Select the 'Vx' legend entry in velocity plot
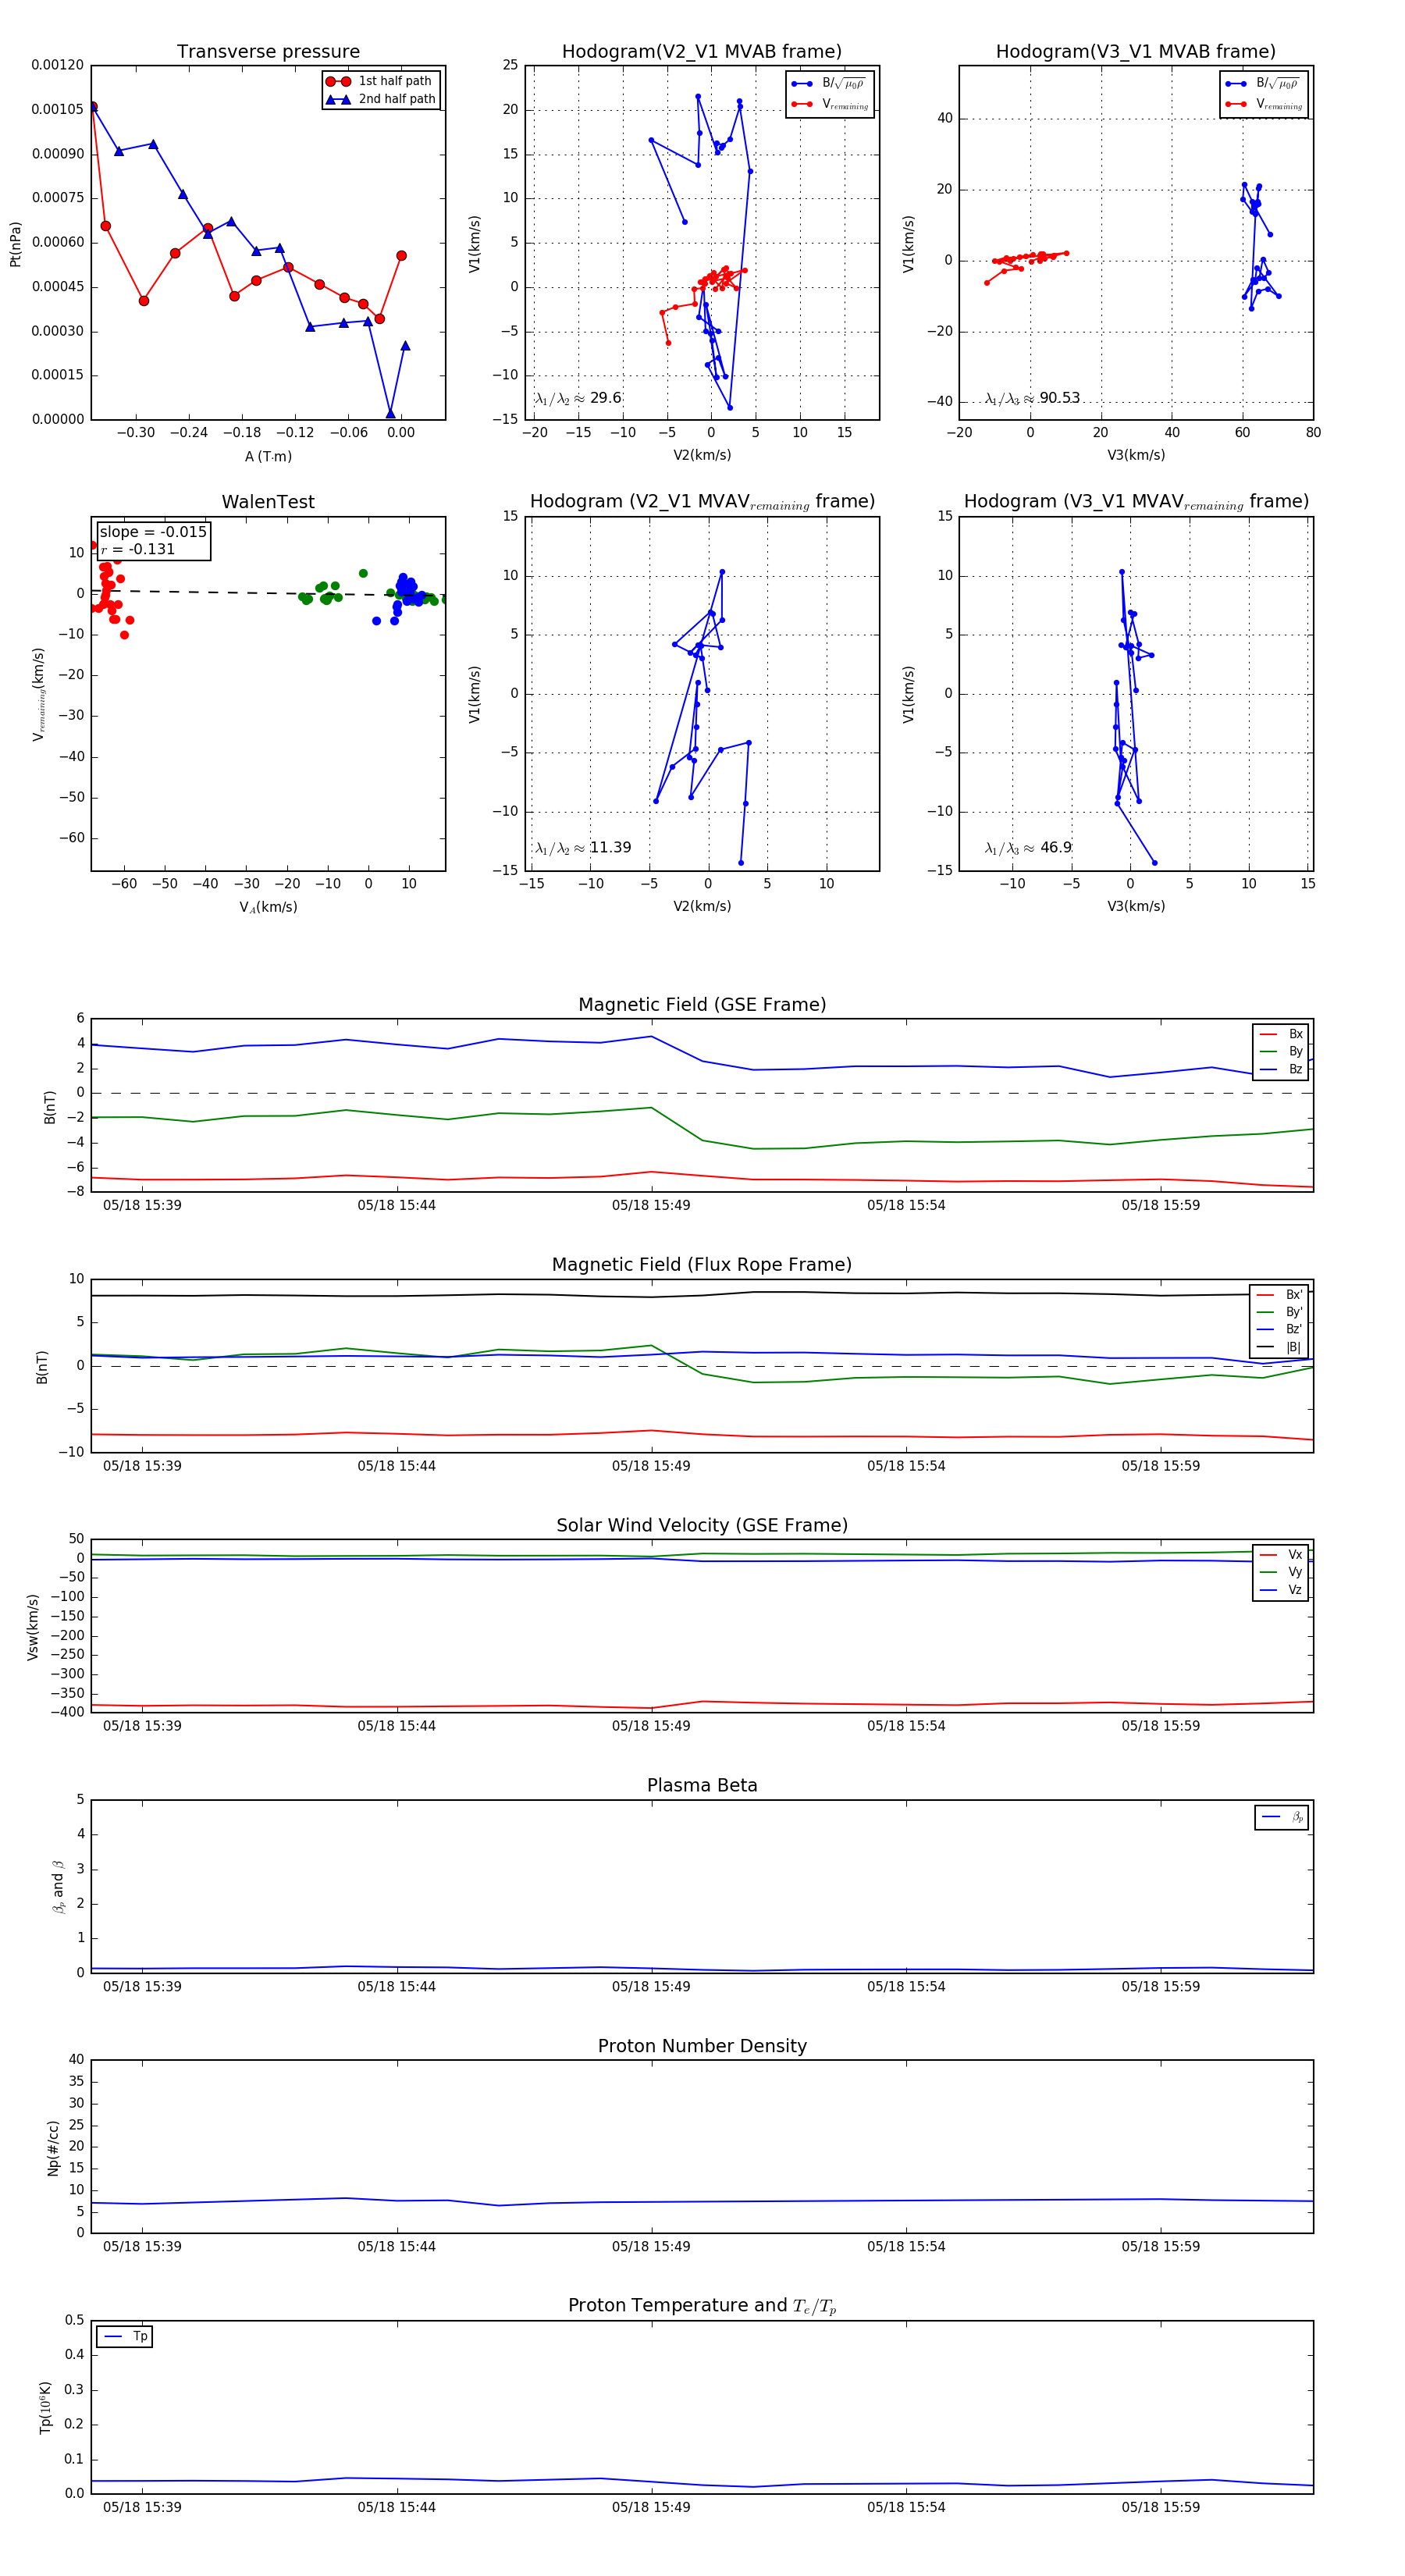Screen dimensions: 1405x2576 point(1281,1554)
